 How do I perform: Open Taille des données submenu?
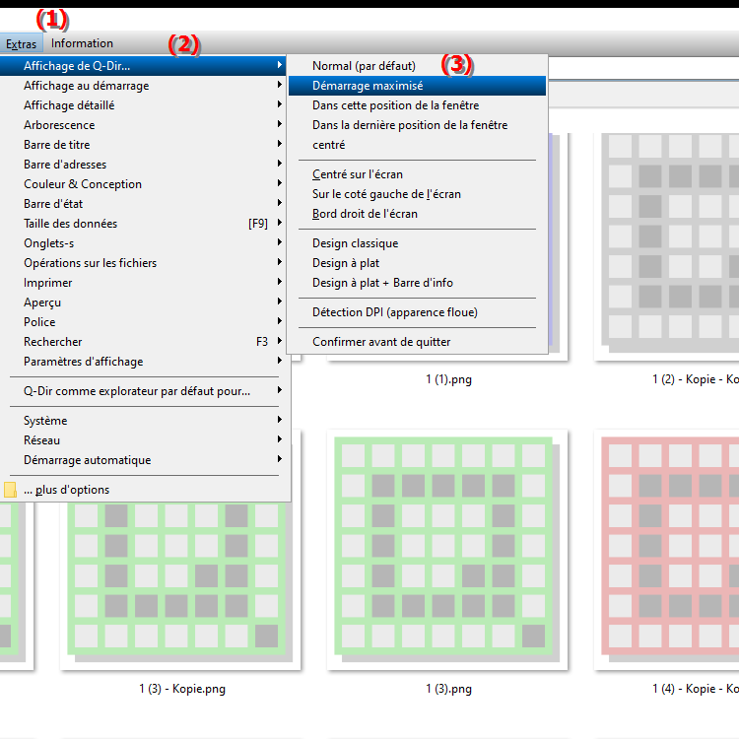coord(143,224)
